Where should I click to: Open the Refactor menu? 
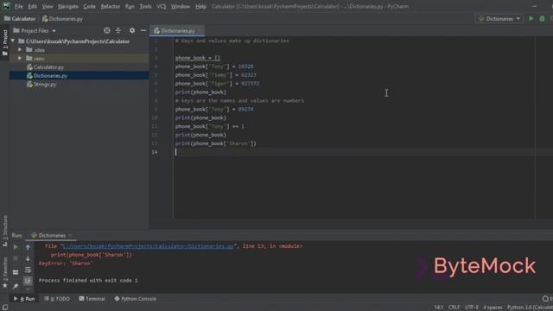pyautogui.click(x=110, y=6)
